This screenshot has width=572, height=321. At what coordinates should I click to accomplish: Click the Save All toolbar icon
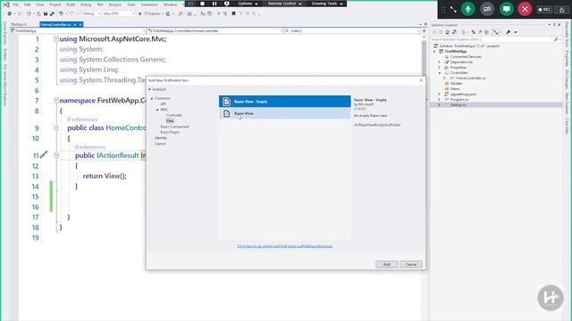tap(52, 14)
